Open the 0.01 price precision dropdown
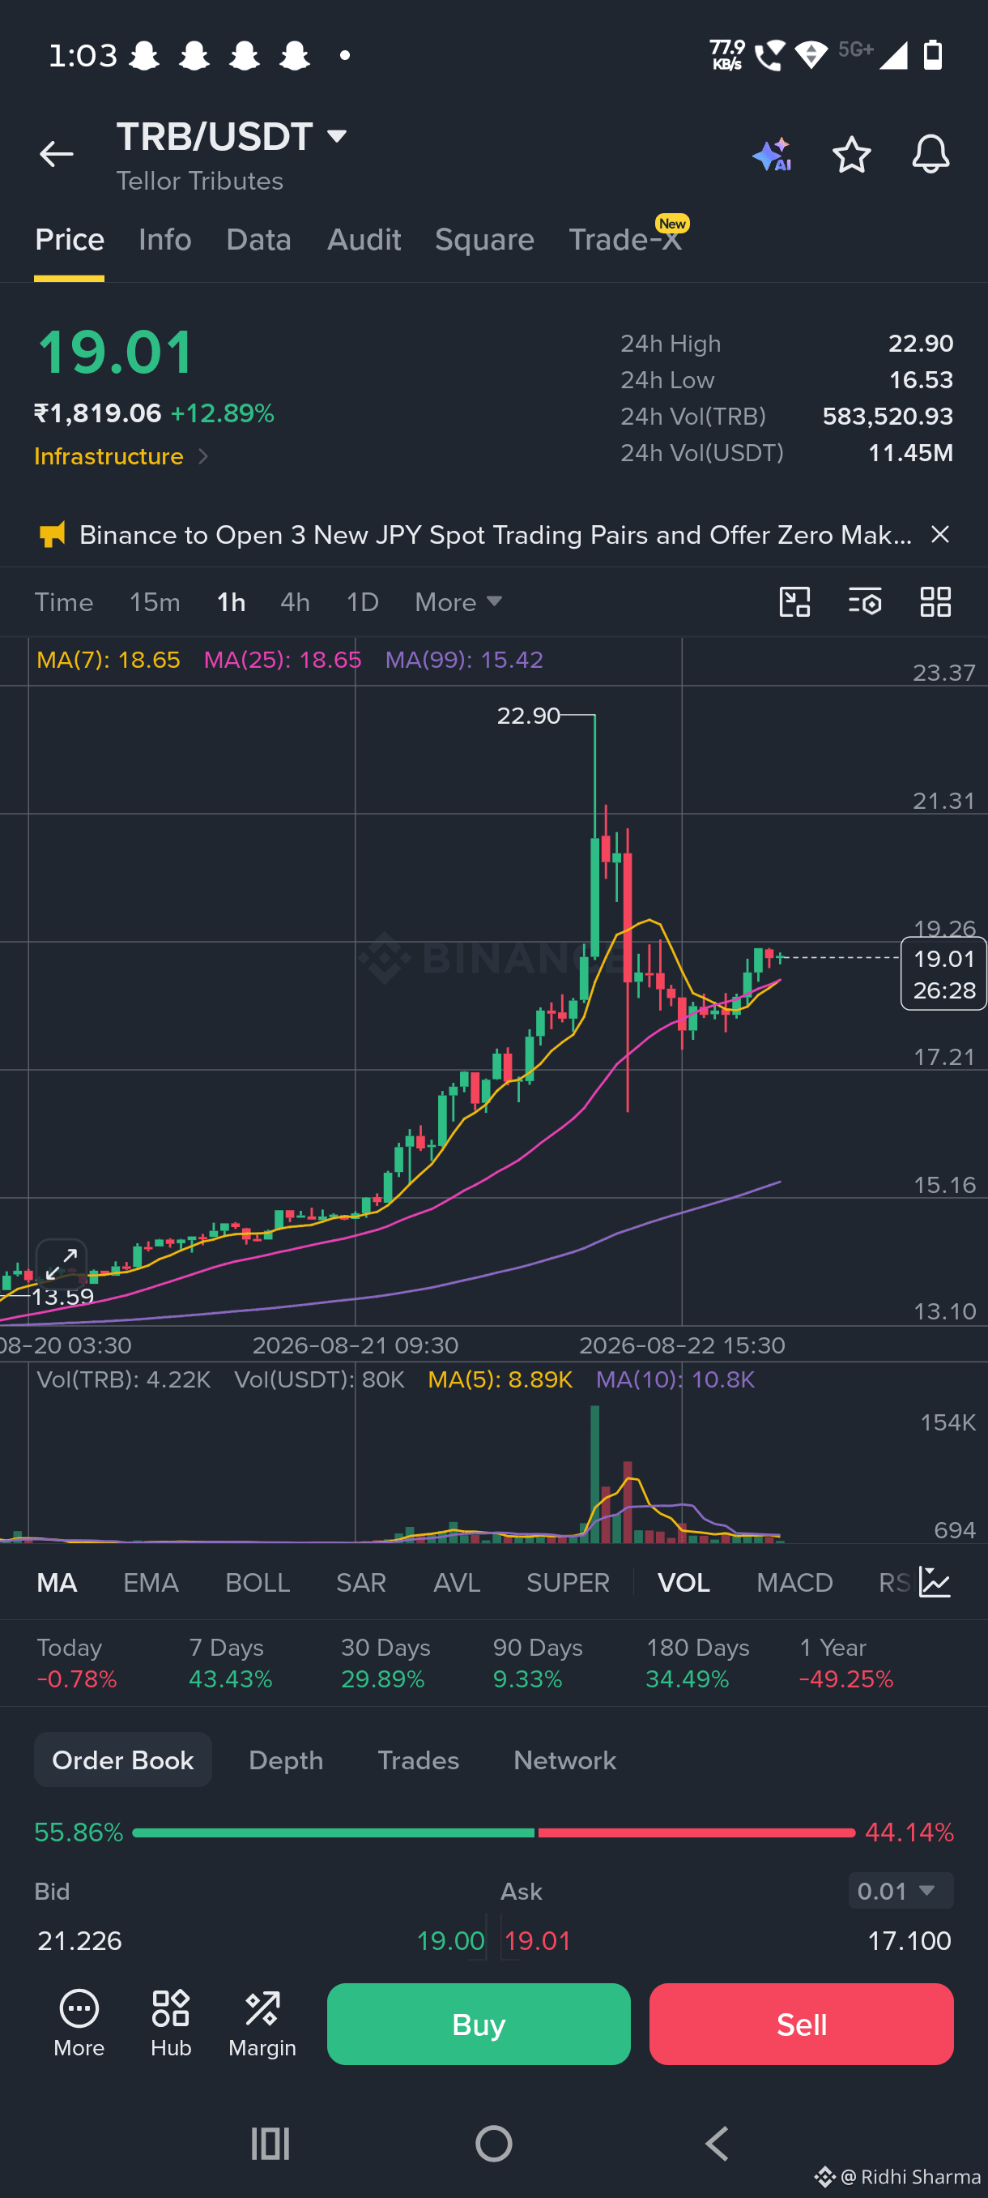Viewport: 988px width, 2198px height. point(901,1891)
